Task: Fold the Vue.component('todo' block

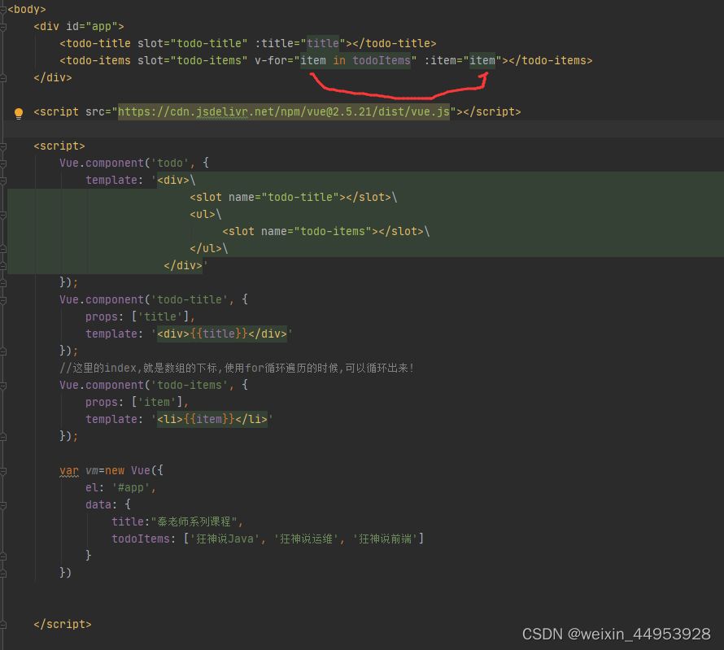Action: point(2,164)
